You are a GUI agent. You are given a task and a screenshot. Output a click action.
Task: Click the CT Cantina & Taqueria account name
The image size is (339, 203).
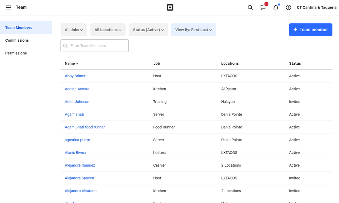point(317,7)
